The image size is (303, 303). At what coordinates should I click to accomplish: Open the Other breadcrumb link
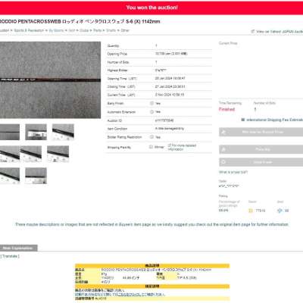(x=125, y=30)
